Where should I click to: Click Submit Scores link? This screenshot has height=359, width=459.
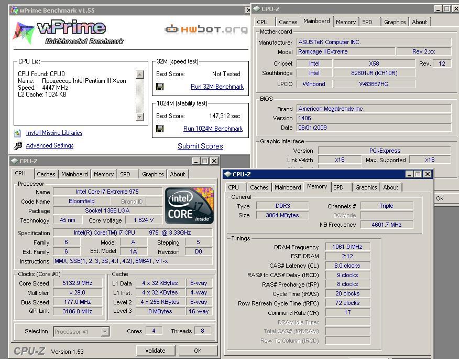[200, 146]
